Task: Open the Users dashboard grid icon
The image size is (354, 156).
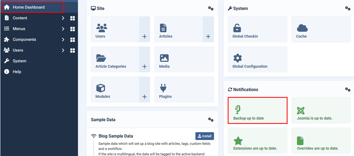Action: 72,50
